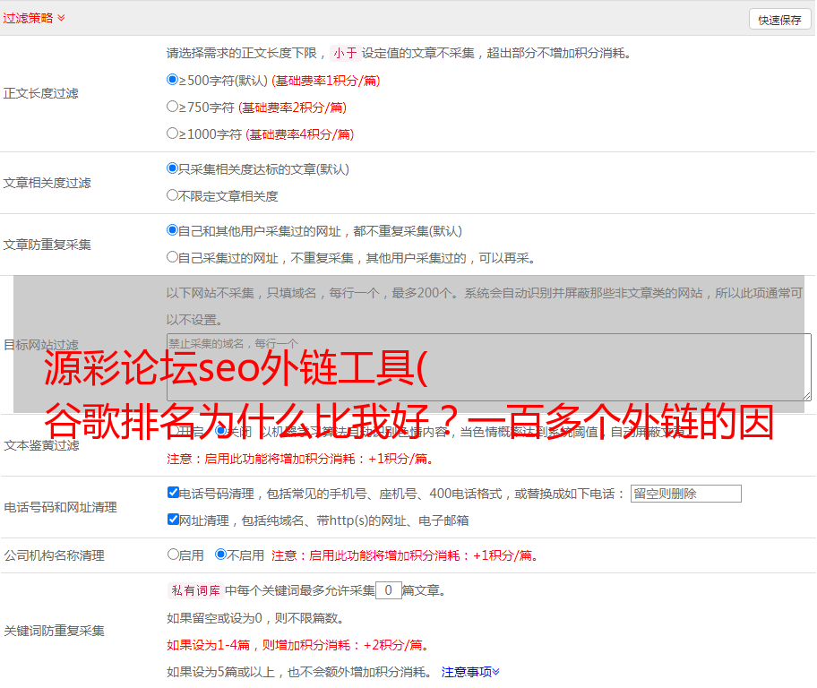Toggle 网址清理 checkbox
This screenshot has width=817, height=688.
(x=174, y=519)
